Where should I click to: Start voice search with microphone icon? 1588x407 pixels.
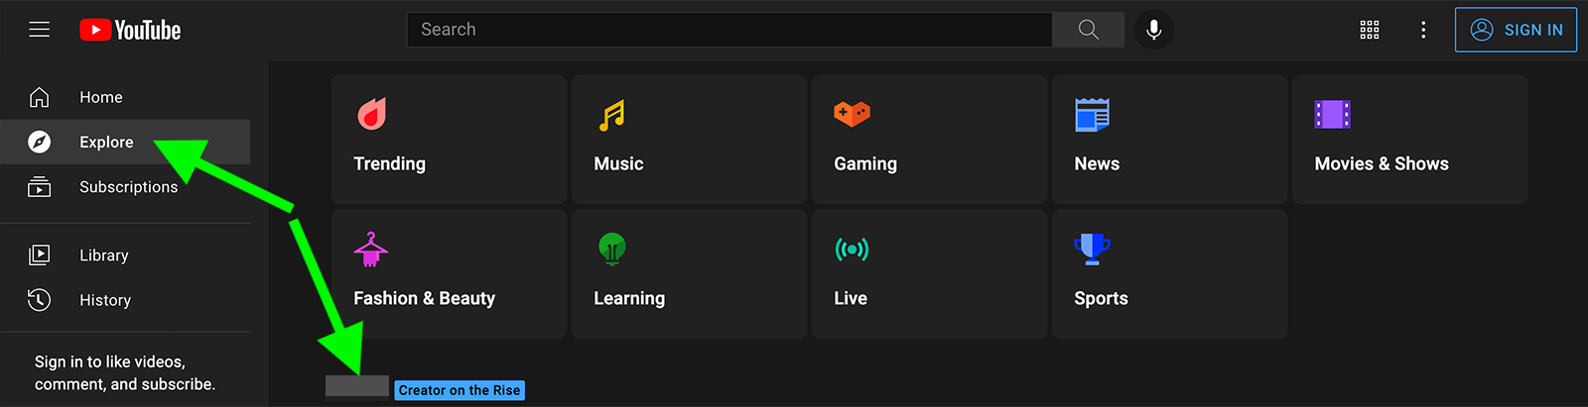[1153, 30]
